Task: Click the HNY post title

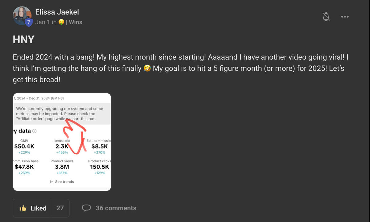Action: [23, 40]
